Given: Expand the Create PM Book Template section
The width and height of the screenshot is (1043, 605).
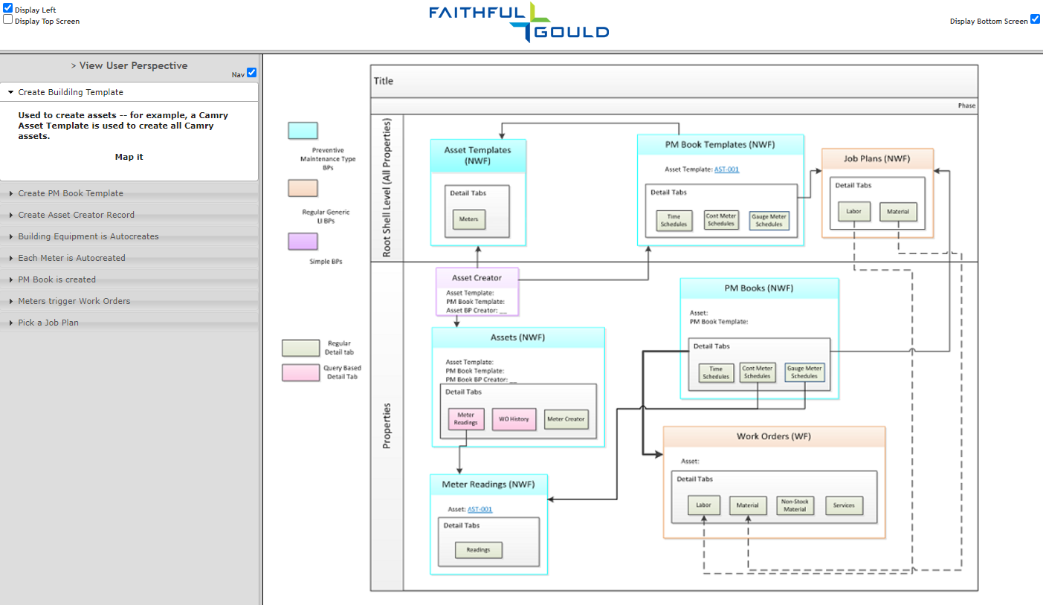Looking at the screenshot, I should click(x=71, y=193).
